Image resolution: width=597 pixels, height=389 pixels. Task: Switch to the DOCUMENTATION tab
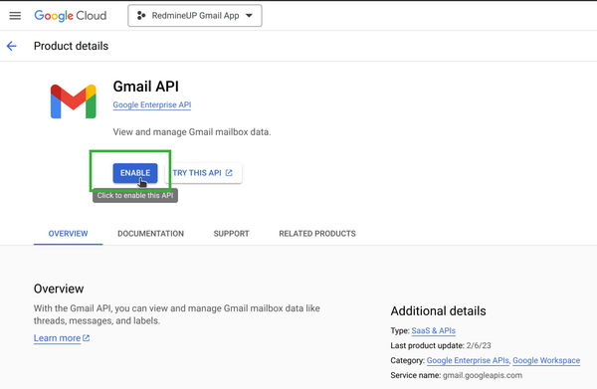151,234
